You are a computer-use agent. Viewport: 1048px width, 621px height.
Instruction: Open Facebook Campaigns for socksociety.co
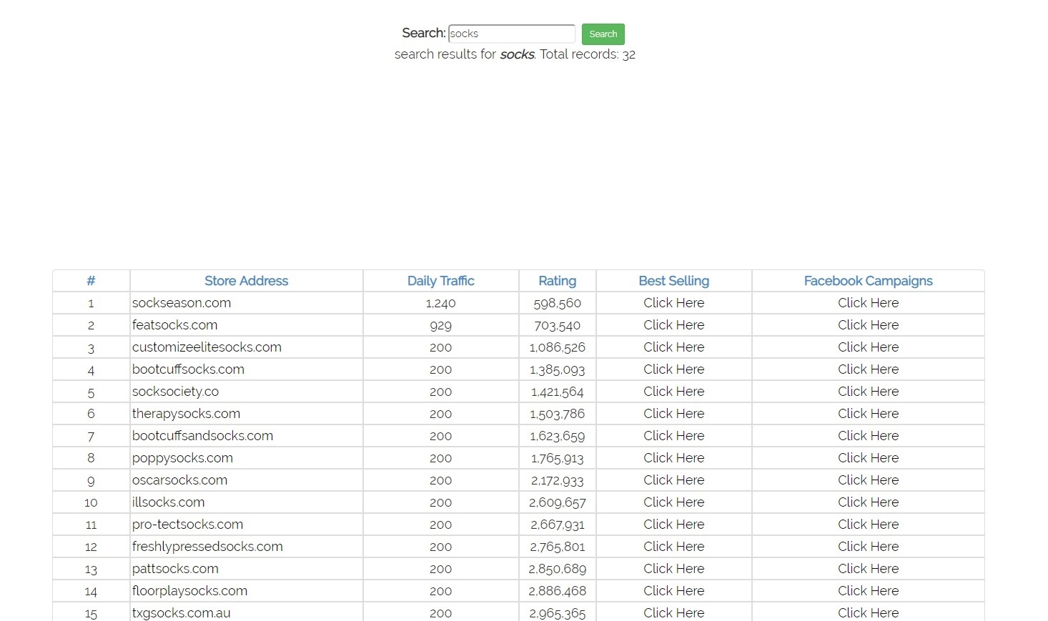tap(868, 391)
